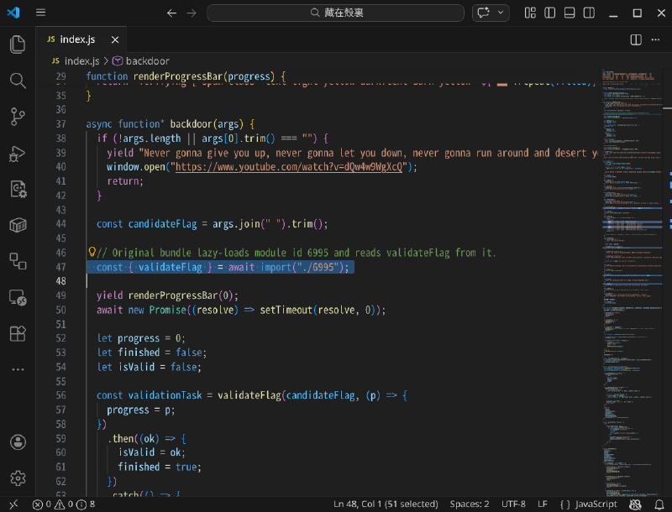
Task: Toggle the Primary Side Bar visibility
Action: pos(549,13)
